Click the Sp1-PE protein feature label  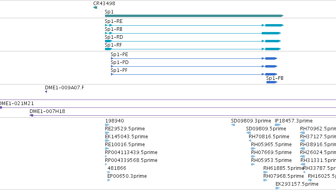[119, 55]
